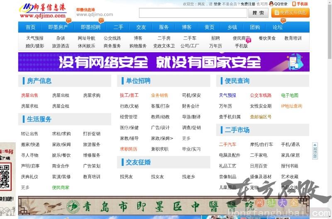This screenshot has height=219, width=332.
Task: Click the 便民查询 section heading
Action: tap(237, 81)
